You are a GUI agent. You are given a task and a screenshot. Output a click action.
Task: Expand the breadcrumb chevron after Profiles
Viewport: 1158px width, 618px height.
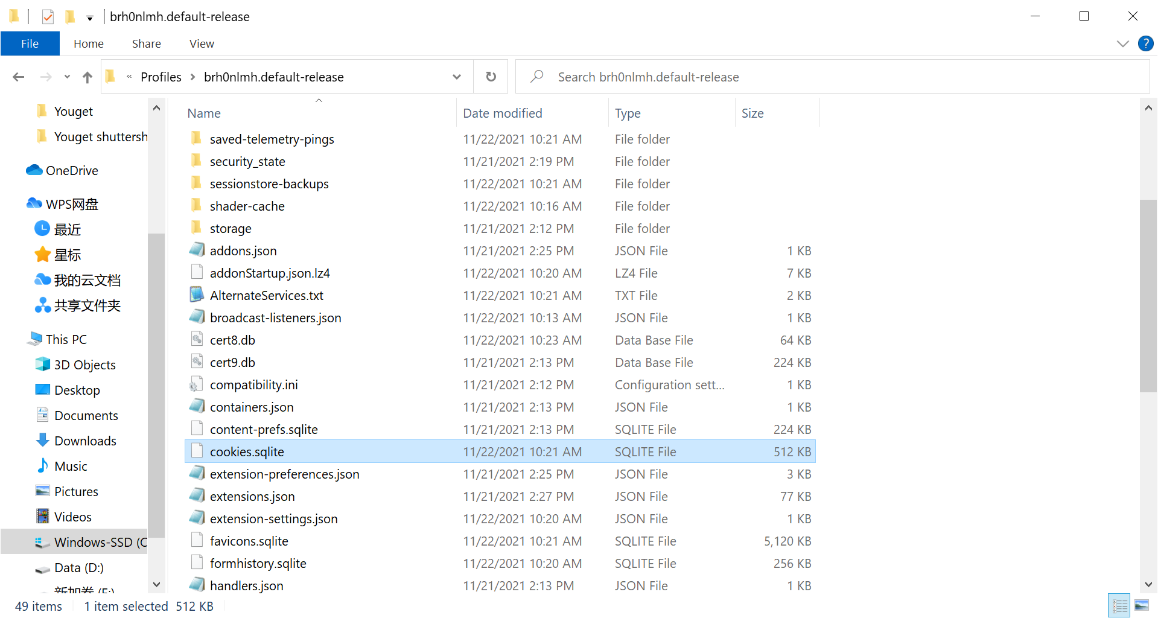192,77
